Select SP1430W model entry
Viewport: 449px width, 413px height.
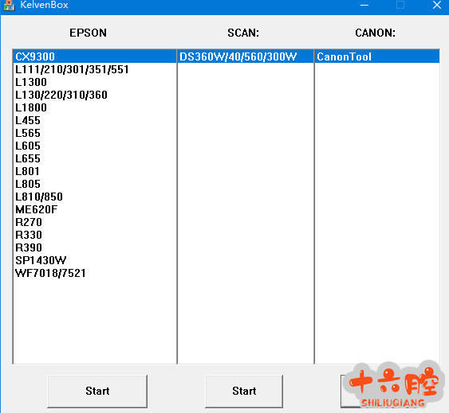[x=95, y=260]
